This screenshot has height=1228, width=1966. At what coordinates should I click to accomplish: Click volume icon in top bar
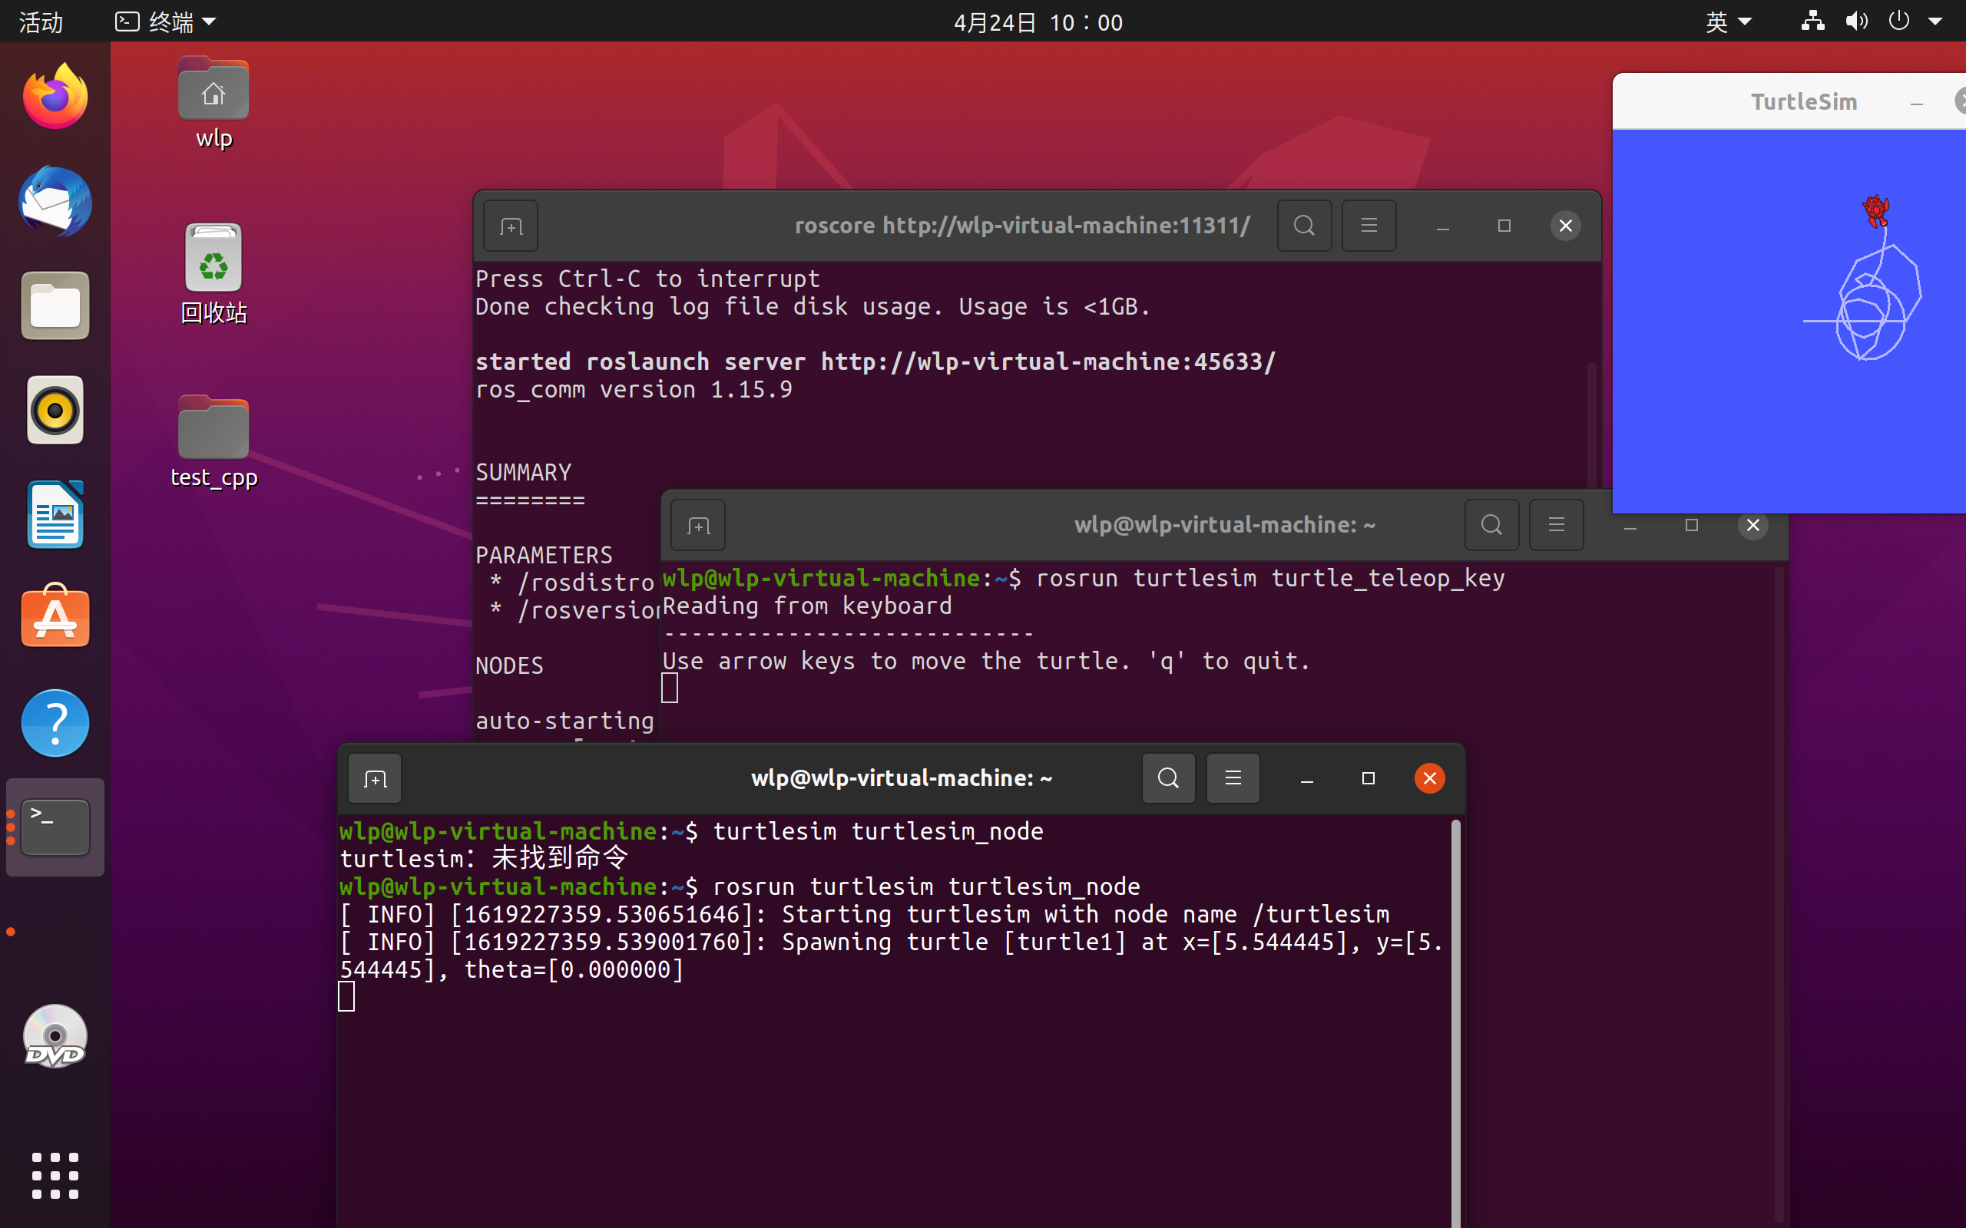click(x=1855, y=22)
